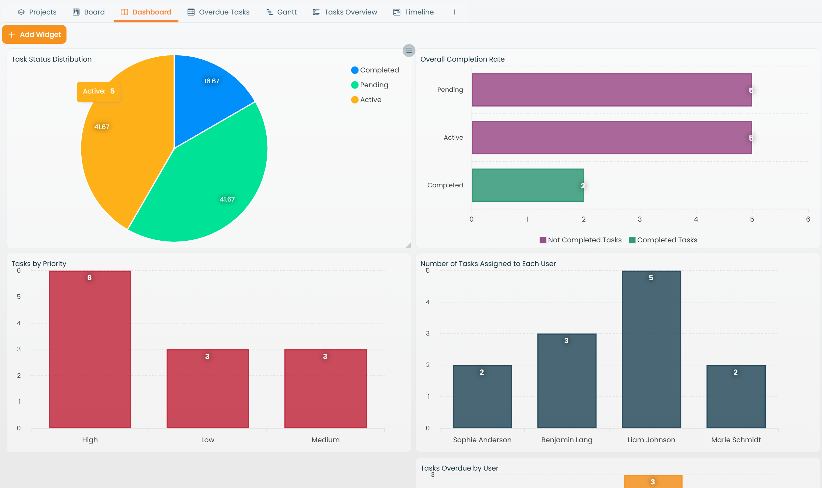Click Sophie Anderson's task bar
Image resolution: width=822 pixels, height=488 pixels.
click(482, 397)
